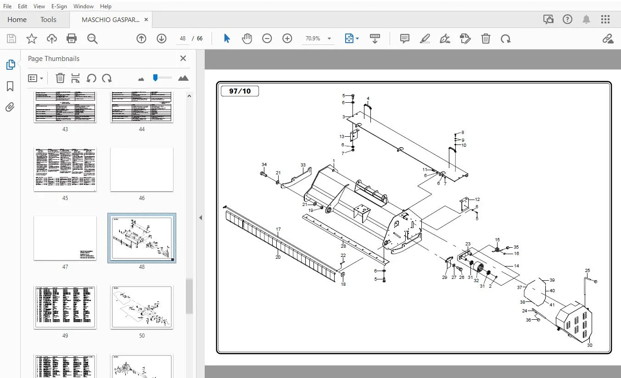
Task: Click the page number input field
Action: [183, 39]
